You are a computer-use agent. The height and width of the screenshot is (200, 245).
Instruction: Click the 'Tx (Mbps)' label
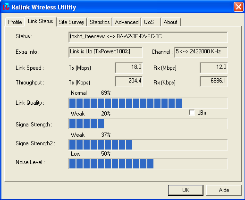click(80, 68)
